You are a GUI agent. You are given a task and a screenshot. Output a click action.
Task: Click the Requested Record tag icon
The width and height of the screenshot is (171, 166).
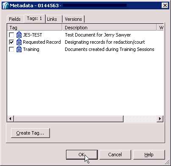pyautogui.click(x=19, y=42)
